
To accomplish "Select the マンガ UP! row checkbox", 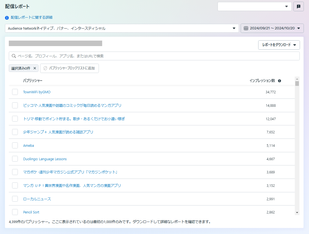I will pos(15,185).
